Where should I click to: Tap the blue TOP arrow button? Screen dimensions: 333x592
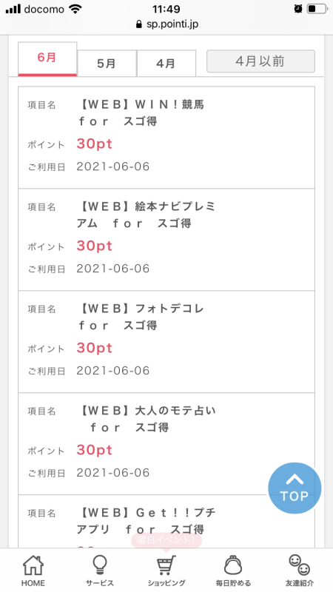[295, 488]
